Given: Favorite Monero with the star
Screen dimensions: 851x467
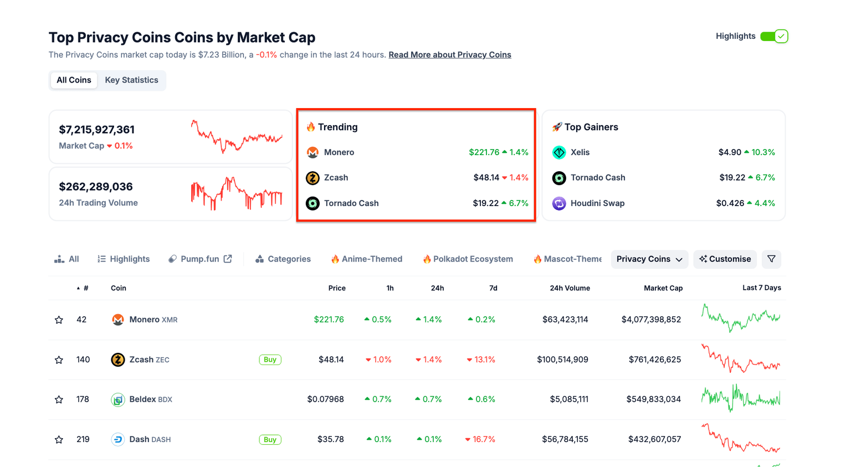Looking at the screenshot, I should (x=59, y=320).
